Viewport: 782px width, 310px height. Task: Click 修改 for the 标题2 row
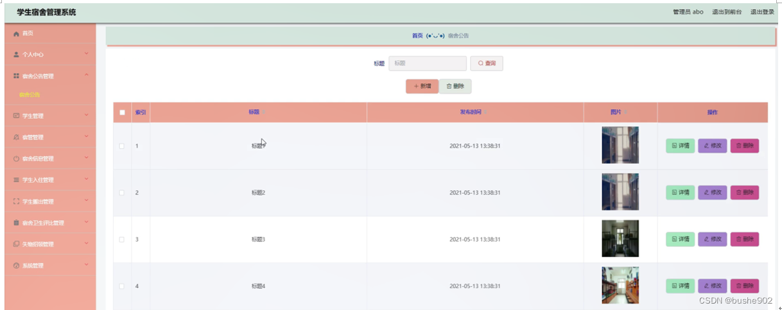(x=713, y=193)
